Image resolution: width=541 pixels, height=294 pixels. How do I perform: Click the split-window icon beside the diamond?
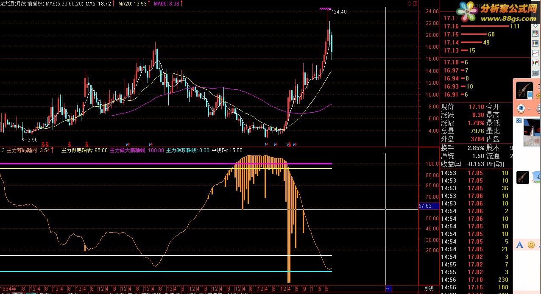(x=415, y=3)
